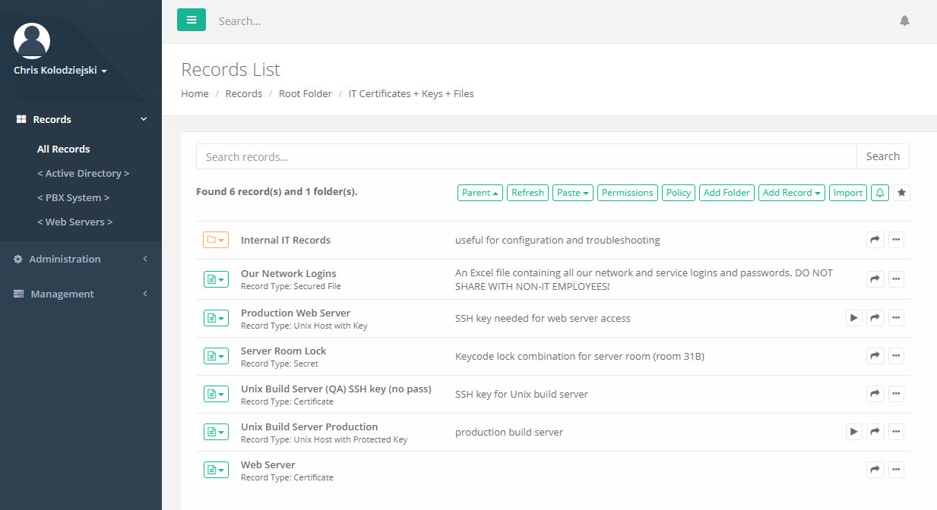Expand the Chris Kolodziejski user menu
The width and height of the screenshot is (937, 510).
(60, 71)
